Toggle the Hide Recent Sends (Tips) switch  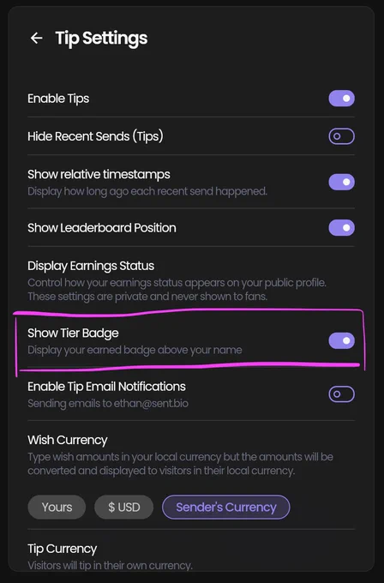coord(341,136)
